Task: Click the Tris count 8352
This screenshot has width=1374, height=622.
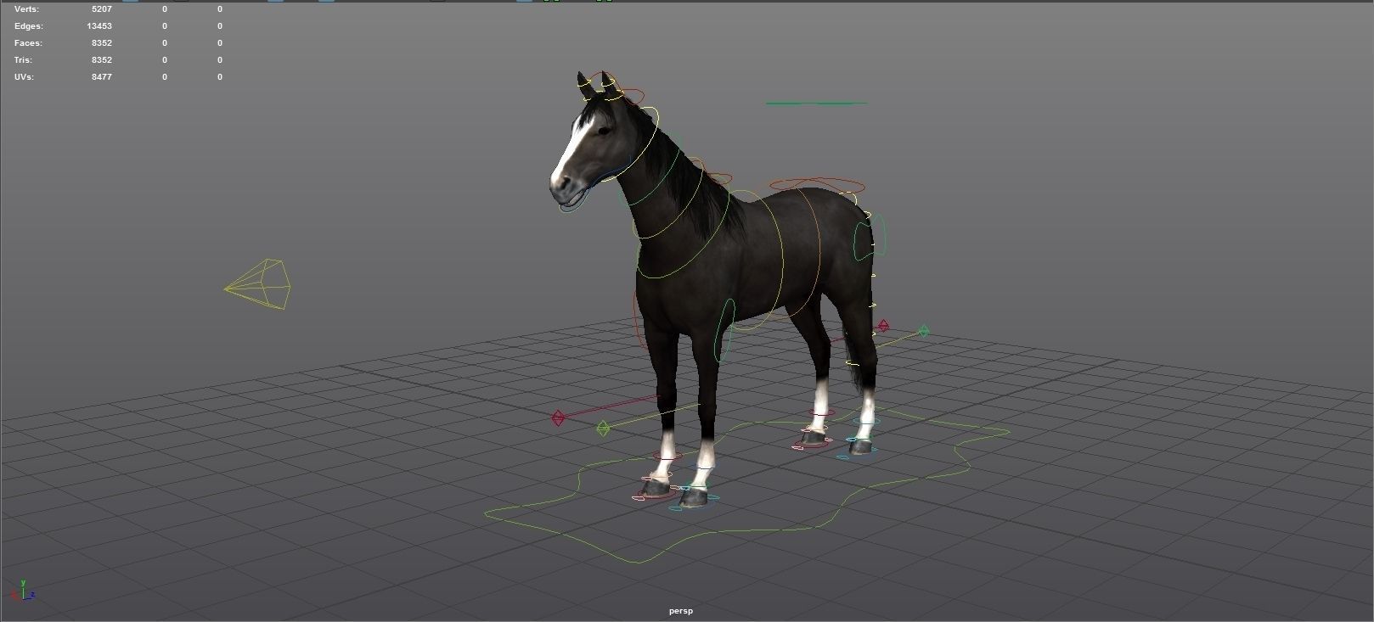Action: [x=102, y=60]
